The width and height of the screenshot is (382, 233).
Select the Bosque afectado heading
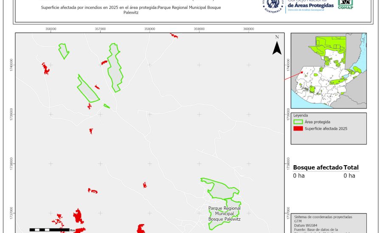pyautogui.click(x=317, y=167)
